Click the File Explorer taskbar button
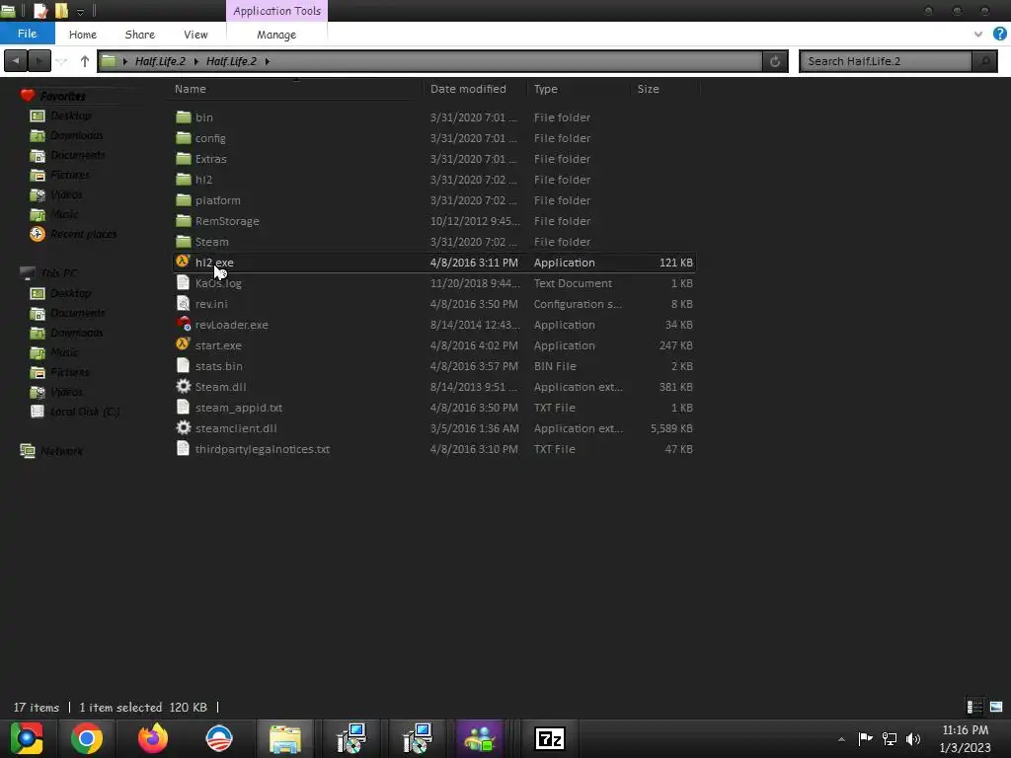 pyautogui.click(x=285, y=738)
